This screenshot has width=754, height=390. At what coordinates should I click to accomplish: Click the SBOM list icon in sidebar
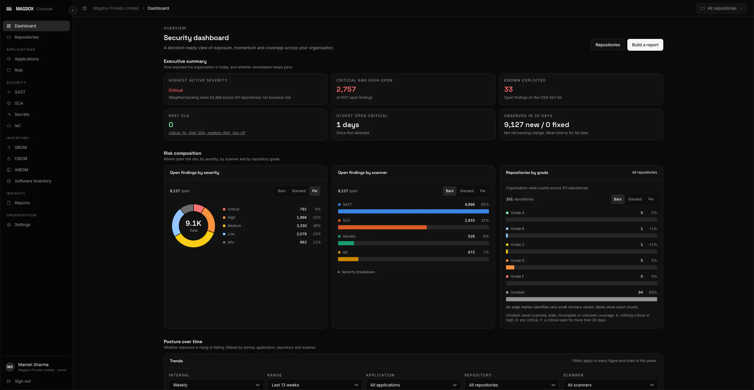pyautogui.click(x=9, y=147)
